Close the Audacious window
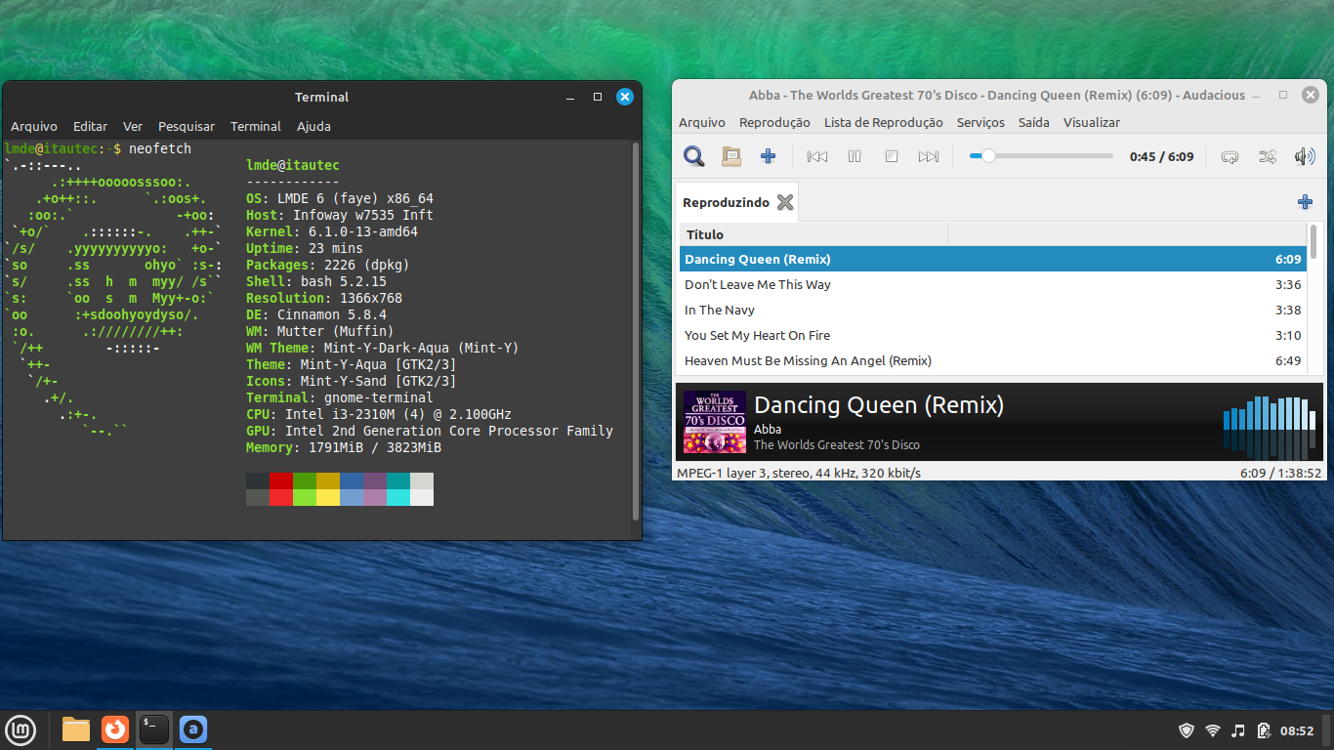This screenshot has height=750, width=1334. [1311, 95]
